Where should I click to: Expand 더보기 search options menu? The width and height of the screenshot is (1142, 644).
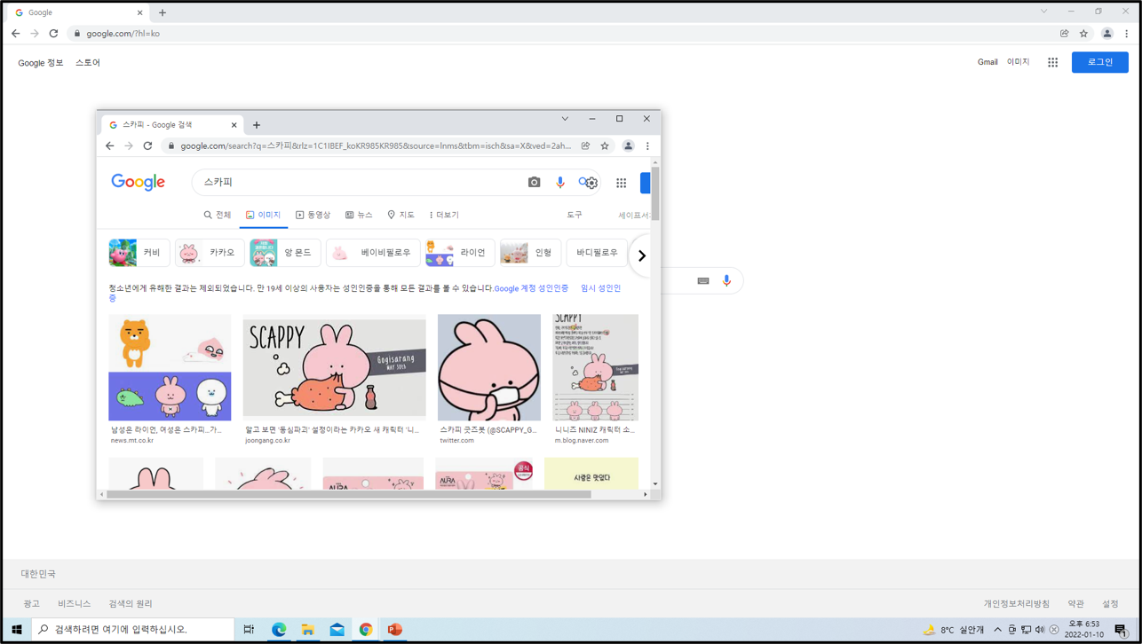[444, 215]
